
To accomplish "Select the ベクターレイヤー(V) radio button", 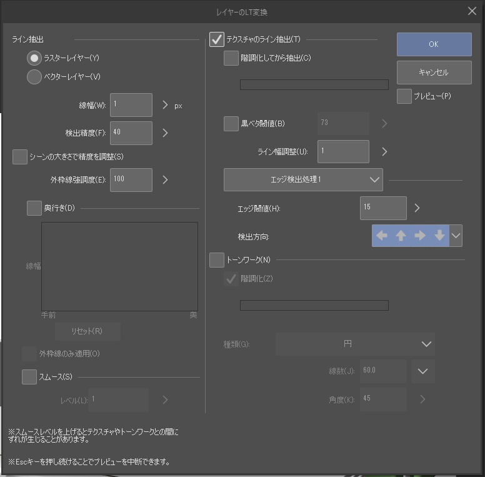I will [34, 77].
